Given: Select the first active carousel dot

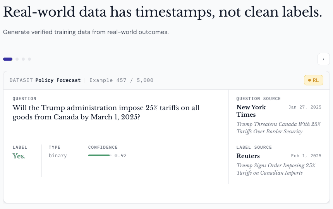Looking at the screenshot, I should 8,59.
